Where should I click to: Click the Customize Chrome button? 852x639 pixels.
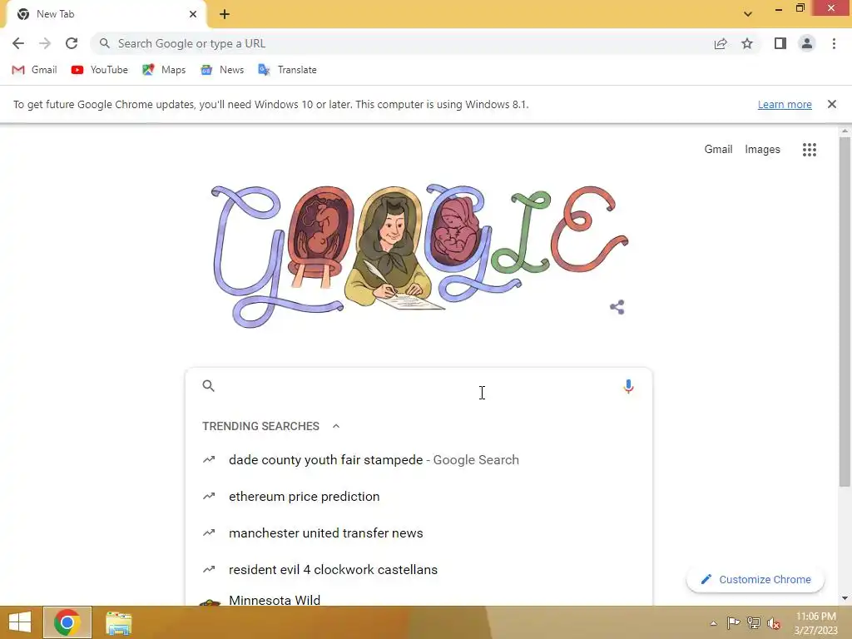tap(755, 579)
